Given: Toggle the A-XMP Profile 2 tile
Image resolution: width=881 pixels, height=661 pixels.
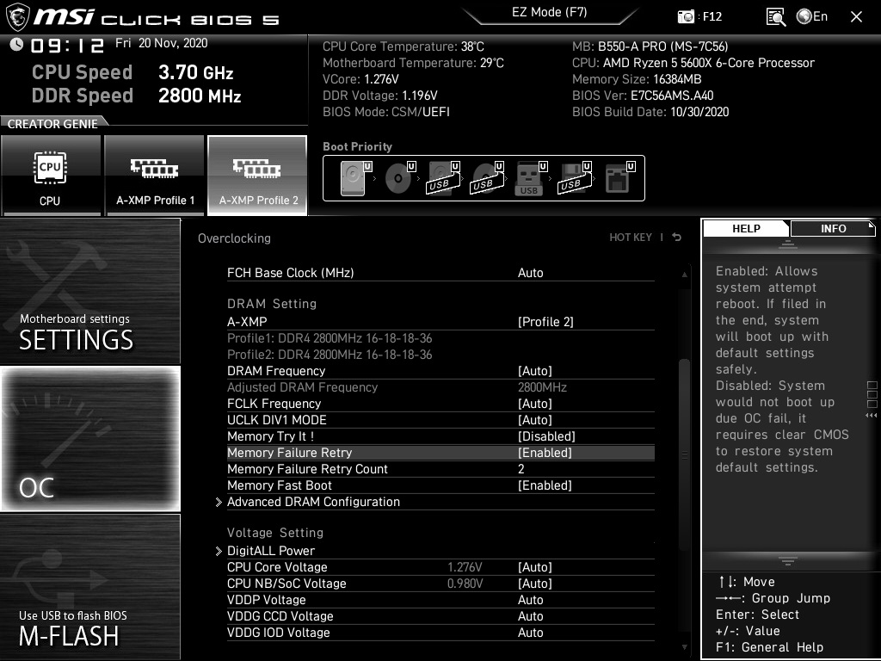Looking at the screenshot, I should pyautogui.click(x=257, y=176).
